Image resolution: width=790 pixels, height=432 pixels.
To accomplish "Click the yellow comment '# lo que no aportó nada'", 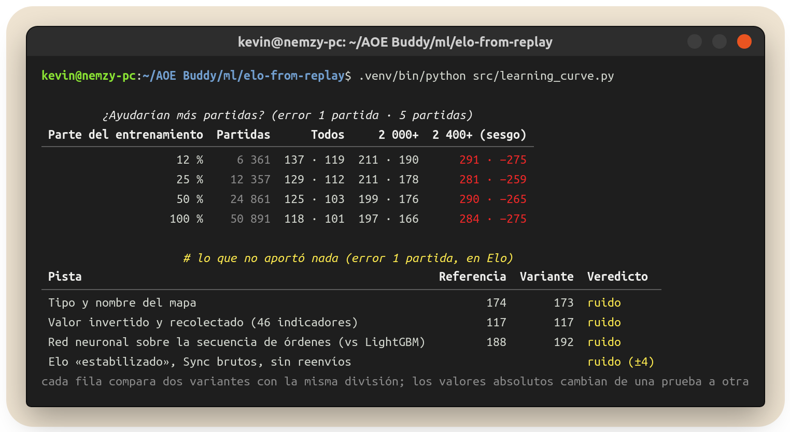I will pos(261,258).
